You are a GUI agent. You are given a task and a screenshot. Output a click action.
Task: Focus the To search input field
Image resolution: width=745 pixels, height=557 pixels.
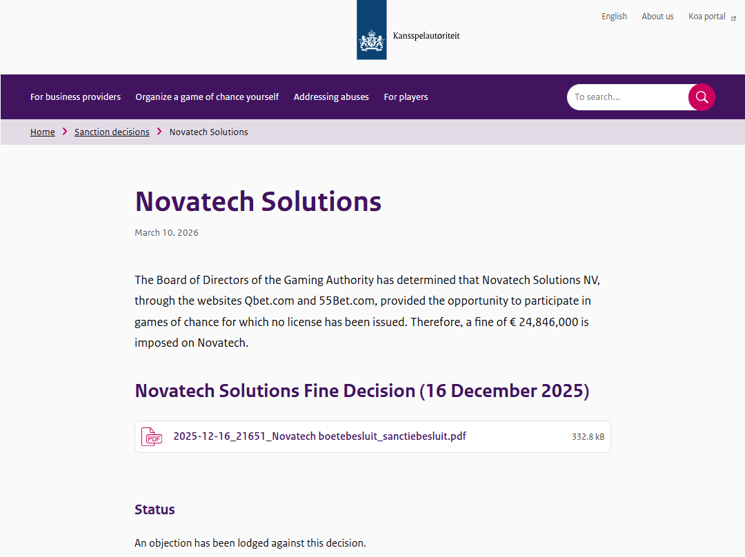628,97
